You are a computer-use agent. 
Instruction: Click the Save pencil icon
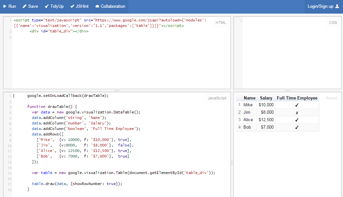click(x=25, y=6)
